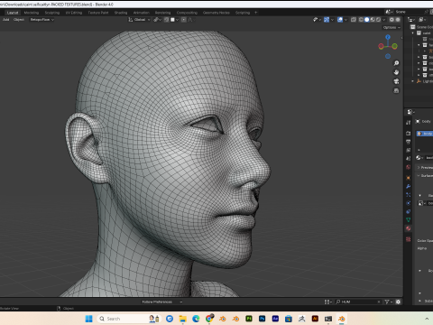The image size is (433, 325).
Task: Open the RetopoFlow dropdown menu
Action: (x=41, y=20)
